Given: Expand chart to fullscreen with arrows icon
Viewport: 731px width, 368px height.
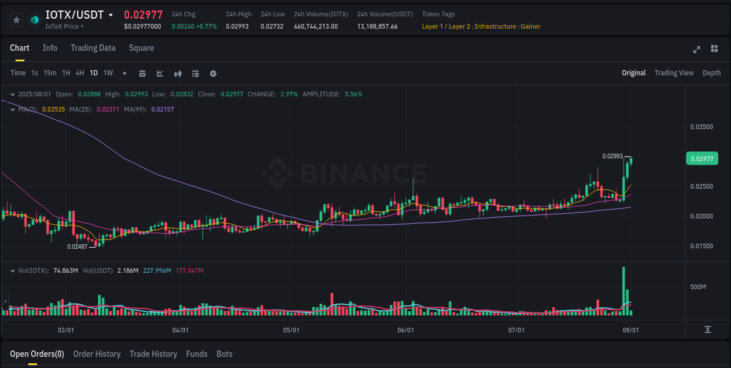Looking at the screenshot, I should 696,50.
